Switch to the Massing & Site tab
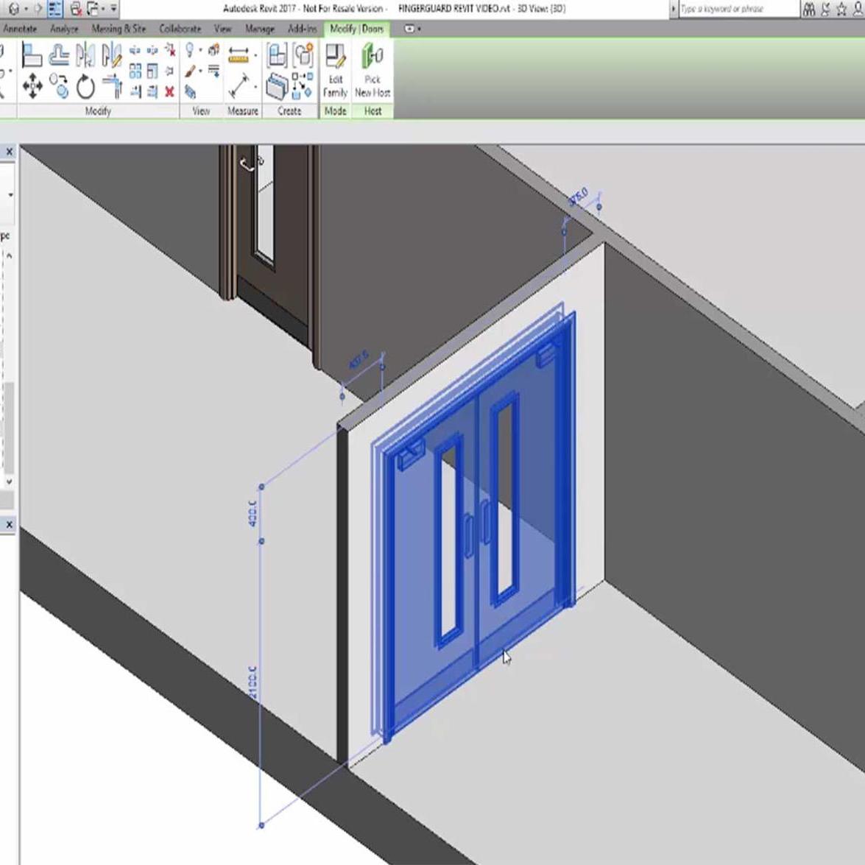Screen dimensions: 865x865 [119, 29]
